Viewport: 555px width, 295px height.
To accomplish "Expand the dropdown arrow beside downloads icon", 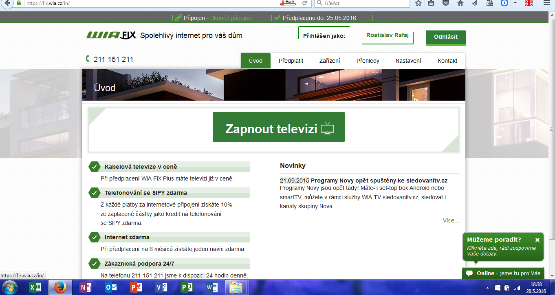I will (x=515, y=3).
